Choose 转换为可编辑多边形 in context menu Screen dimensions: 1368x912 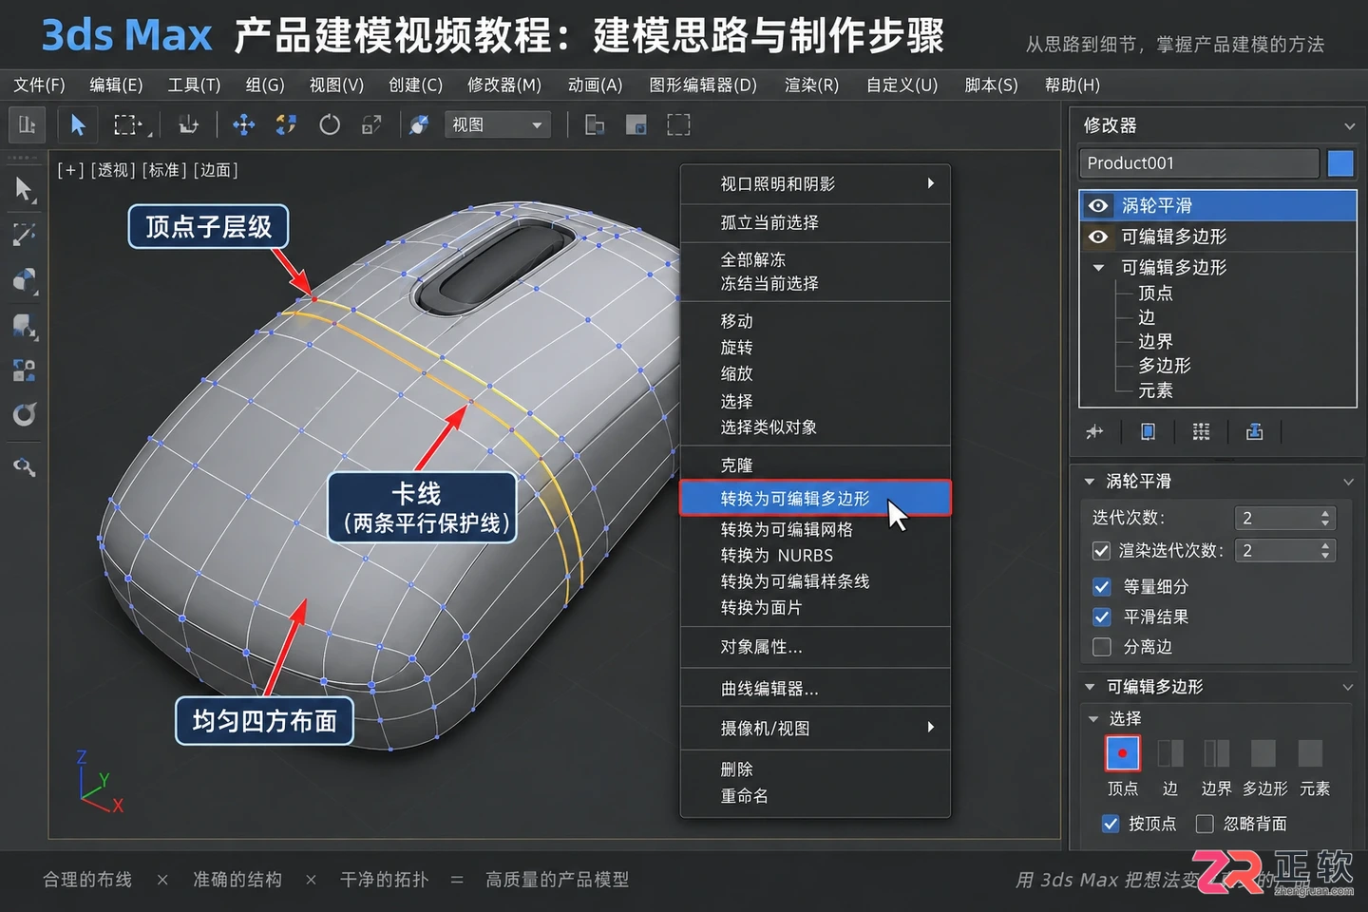click(x=815, y=498)
